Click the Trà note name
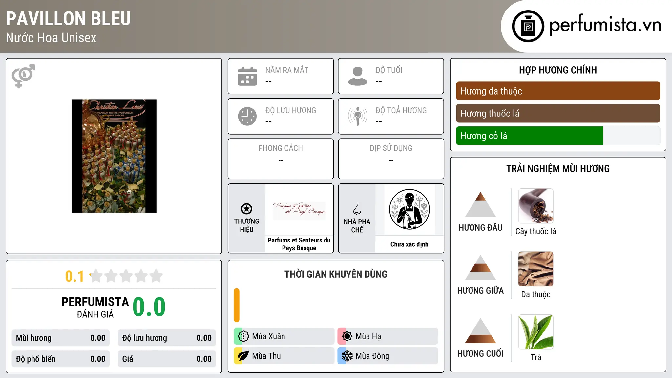The width and height of the screenshot is (672, 378). (536, 357)
